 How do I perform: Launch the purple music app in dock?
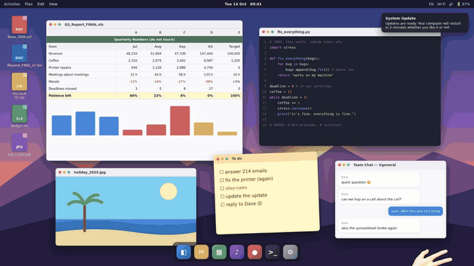coord(237,252)
